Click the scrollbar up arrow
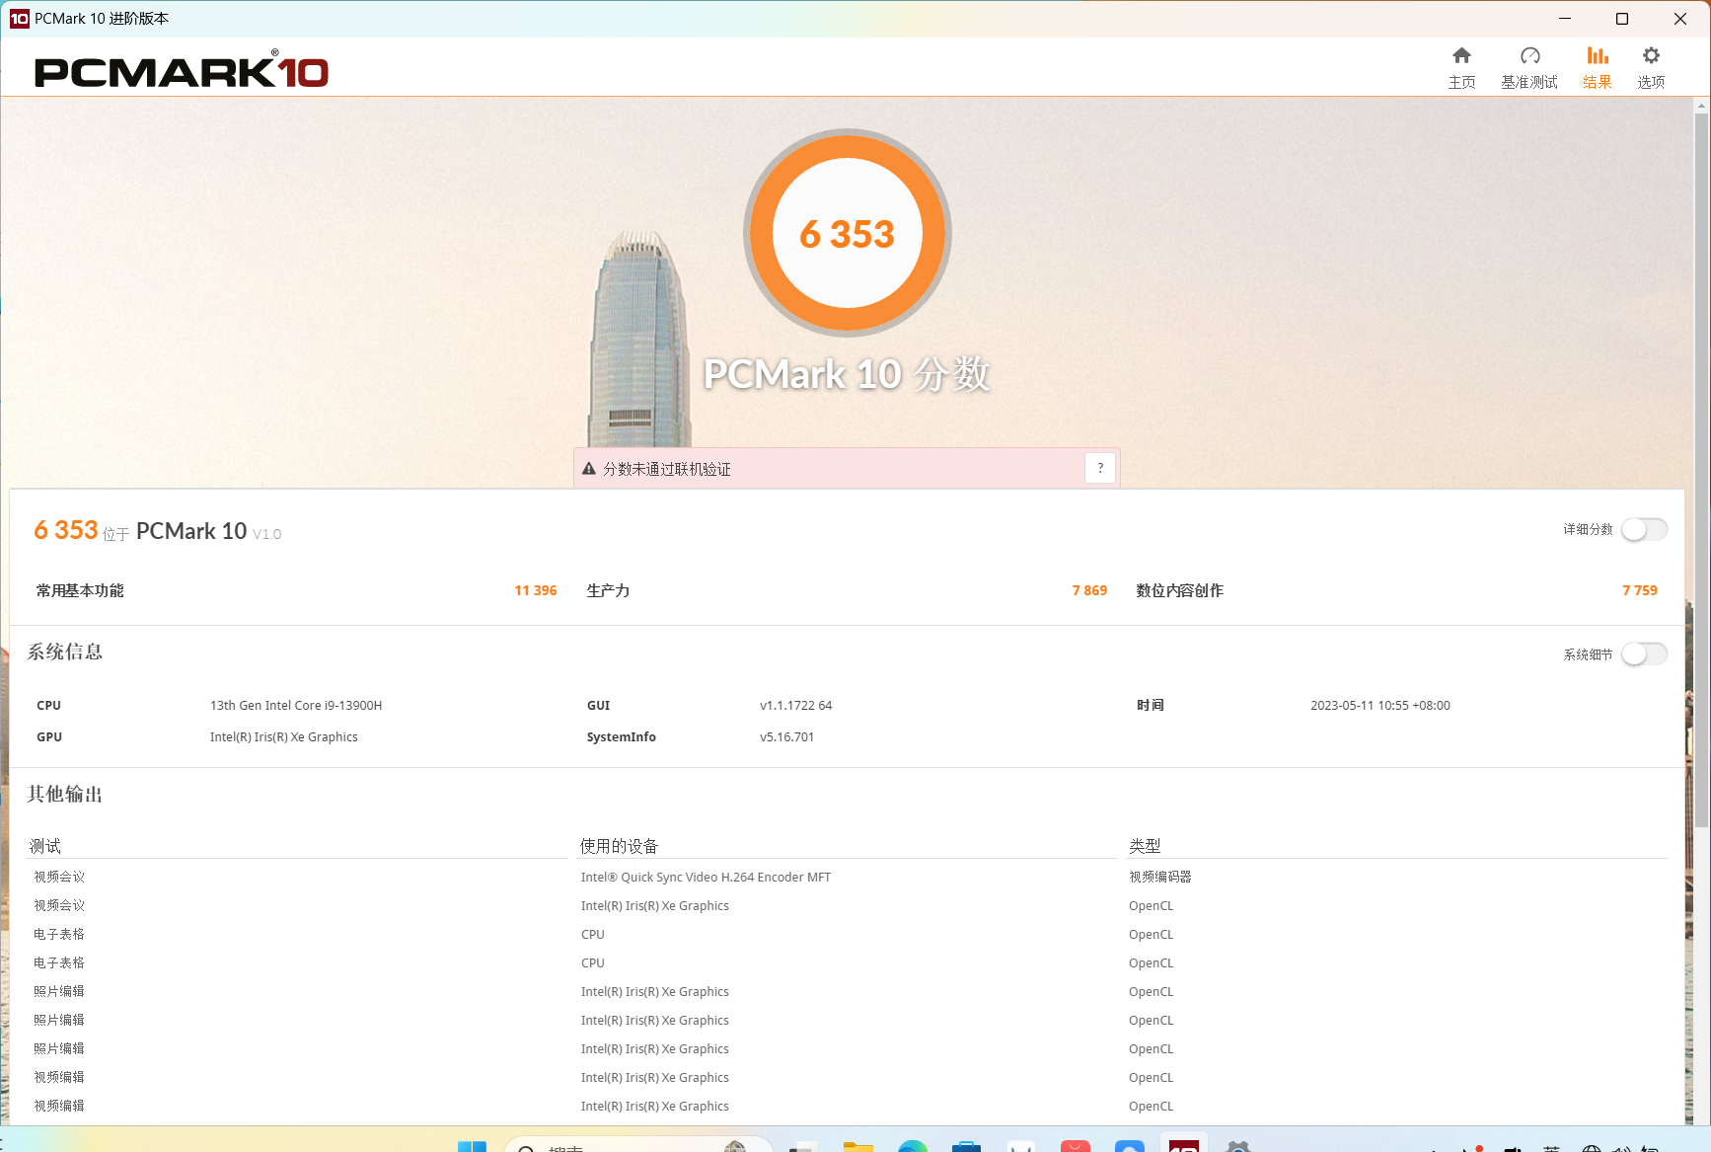 click(x=1701, y=105)
